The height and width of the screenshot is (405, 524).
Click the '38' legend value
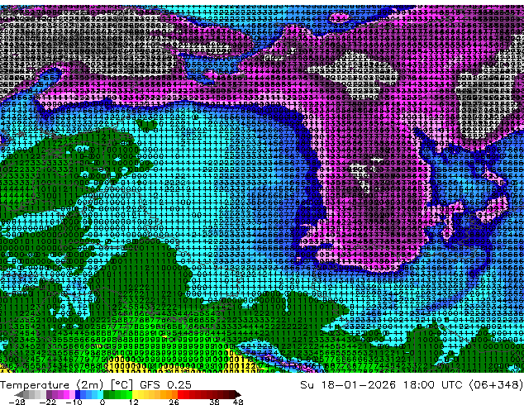pos(215,402)
